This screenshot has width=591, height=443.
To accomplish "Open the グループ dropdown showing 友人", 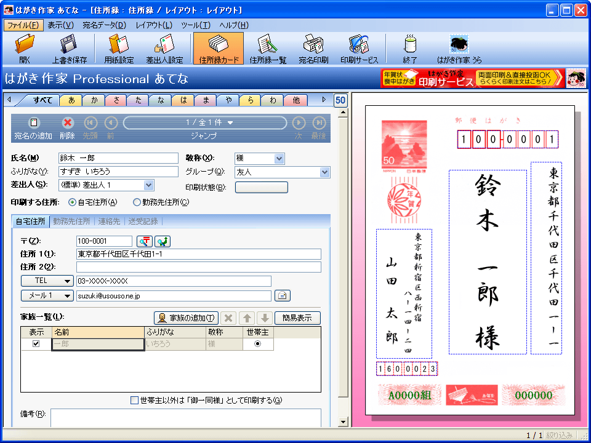I will (x=325, y=172).
